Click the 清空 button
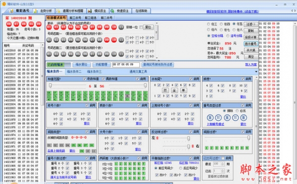 point(251,57)
